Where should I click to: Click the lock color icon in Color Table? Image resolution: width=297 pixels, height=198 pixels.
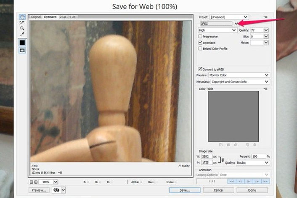[x=236, y=144]
